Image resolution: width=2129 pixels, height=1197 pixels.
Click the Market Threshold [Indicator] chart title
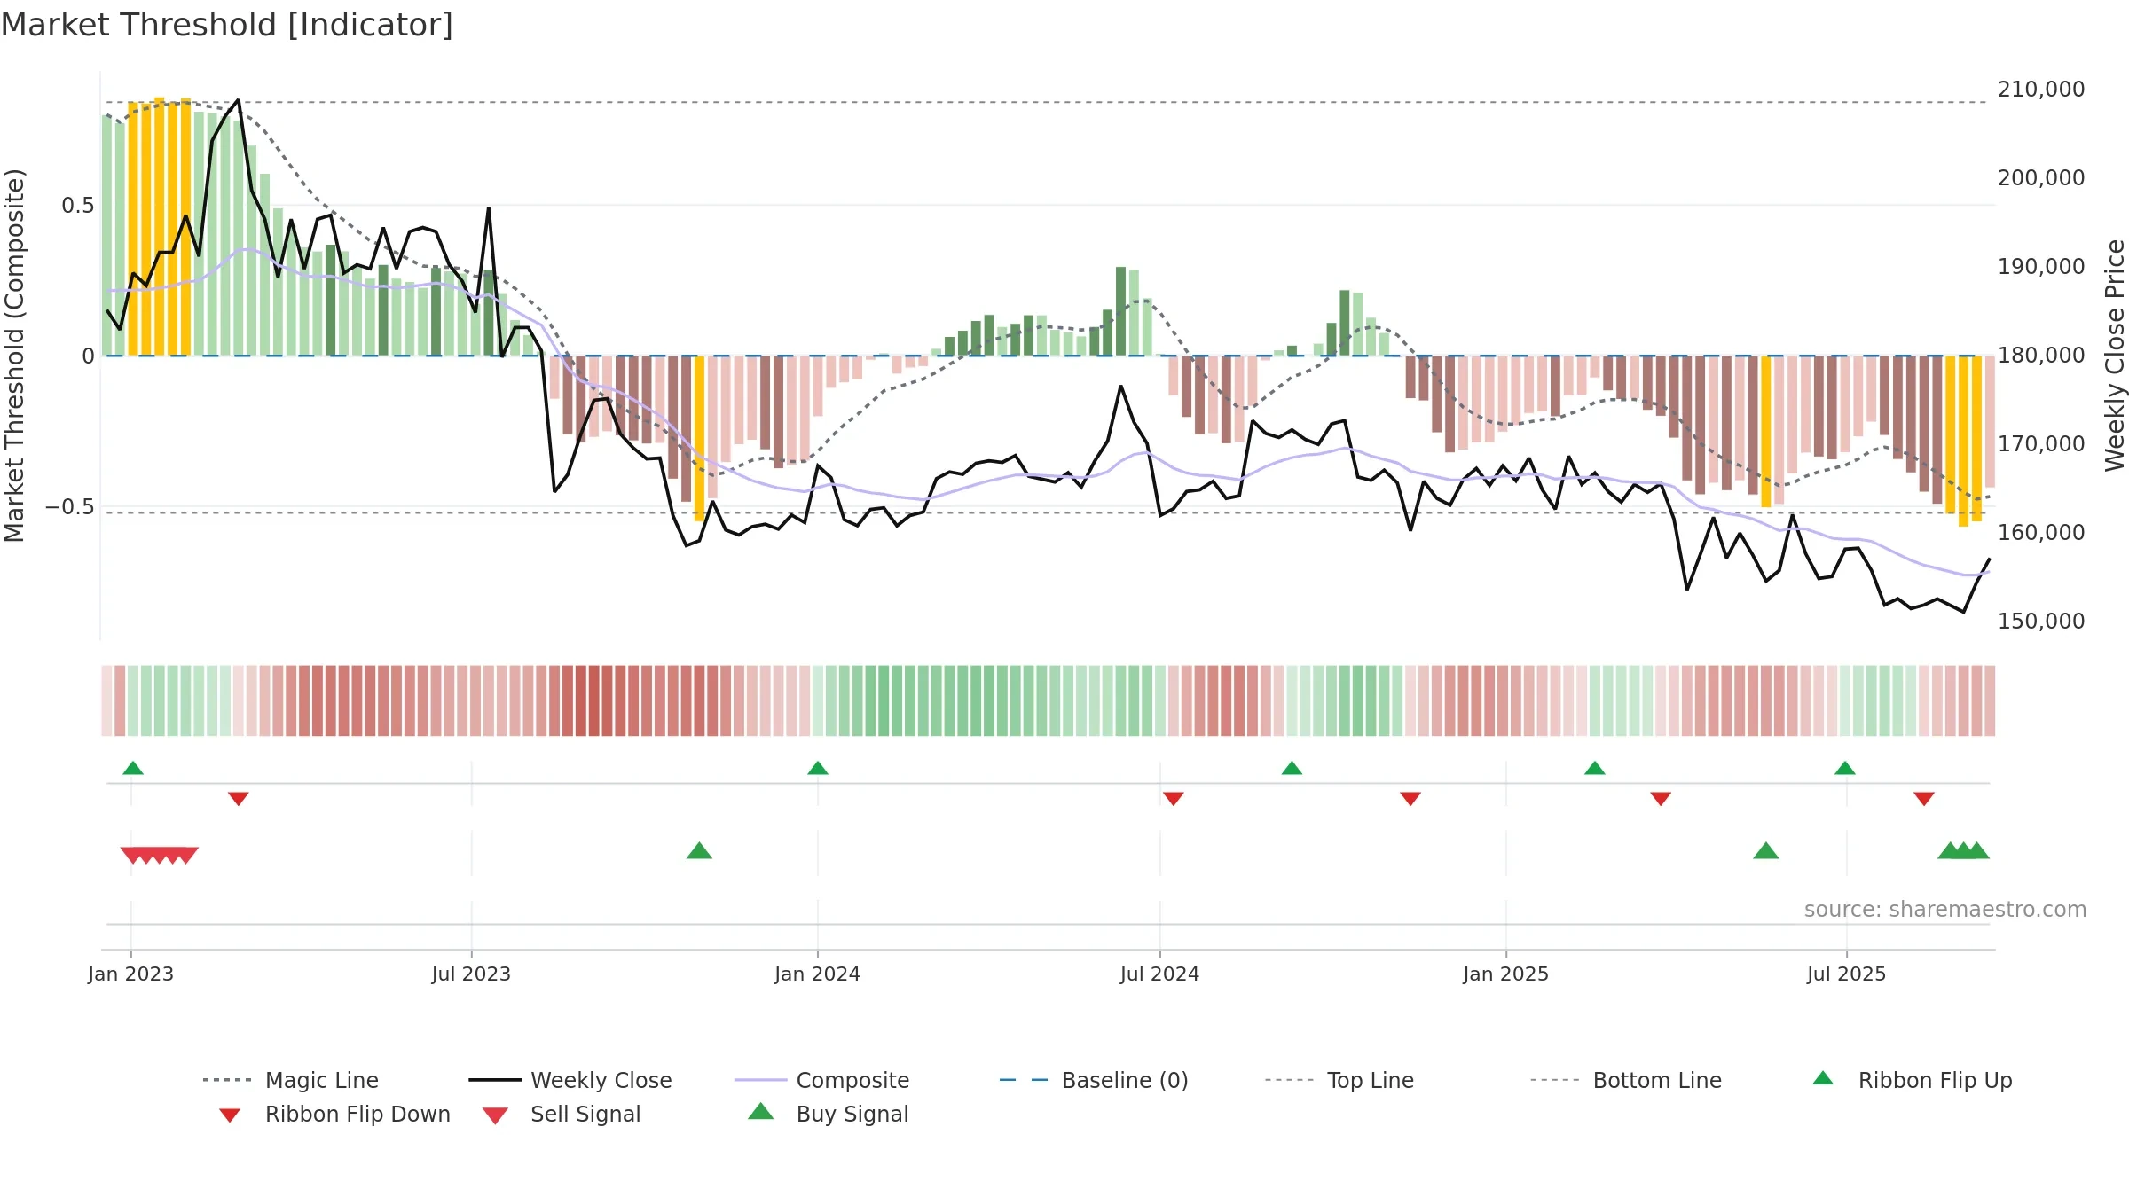pyautogui.click(x=227, y=25)
